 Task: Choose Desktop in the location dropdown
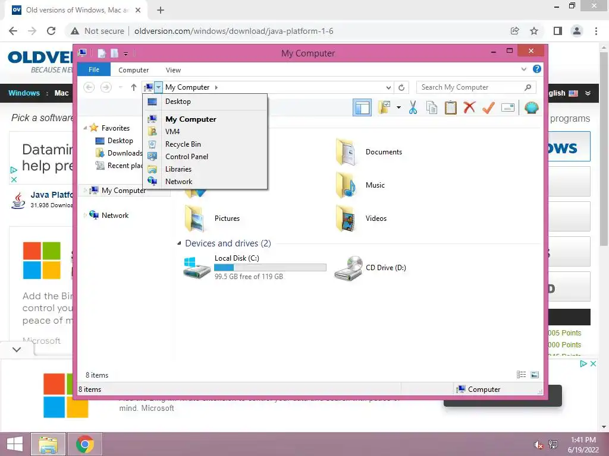(205, 102)
